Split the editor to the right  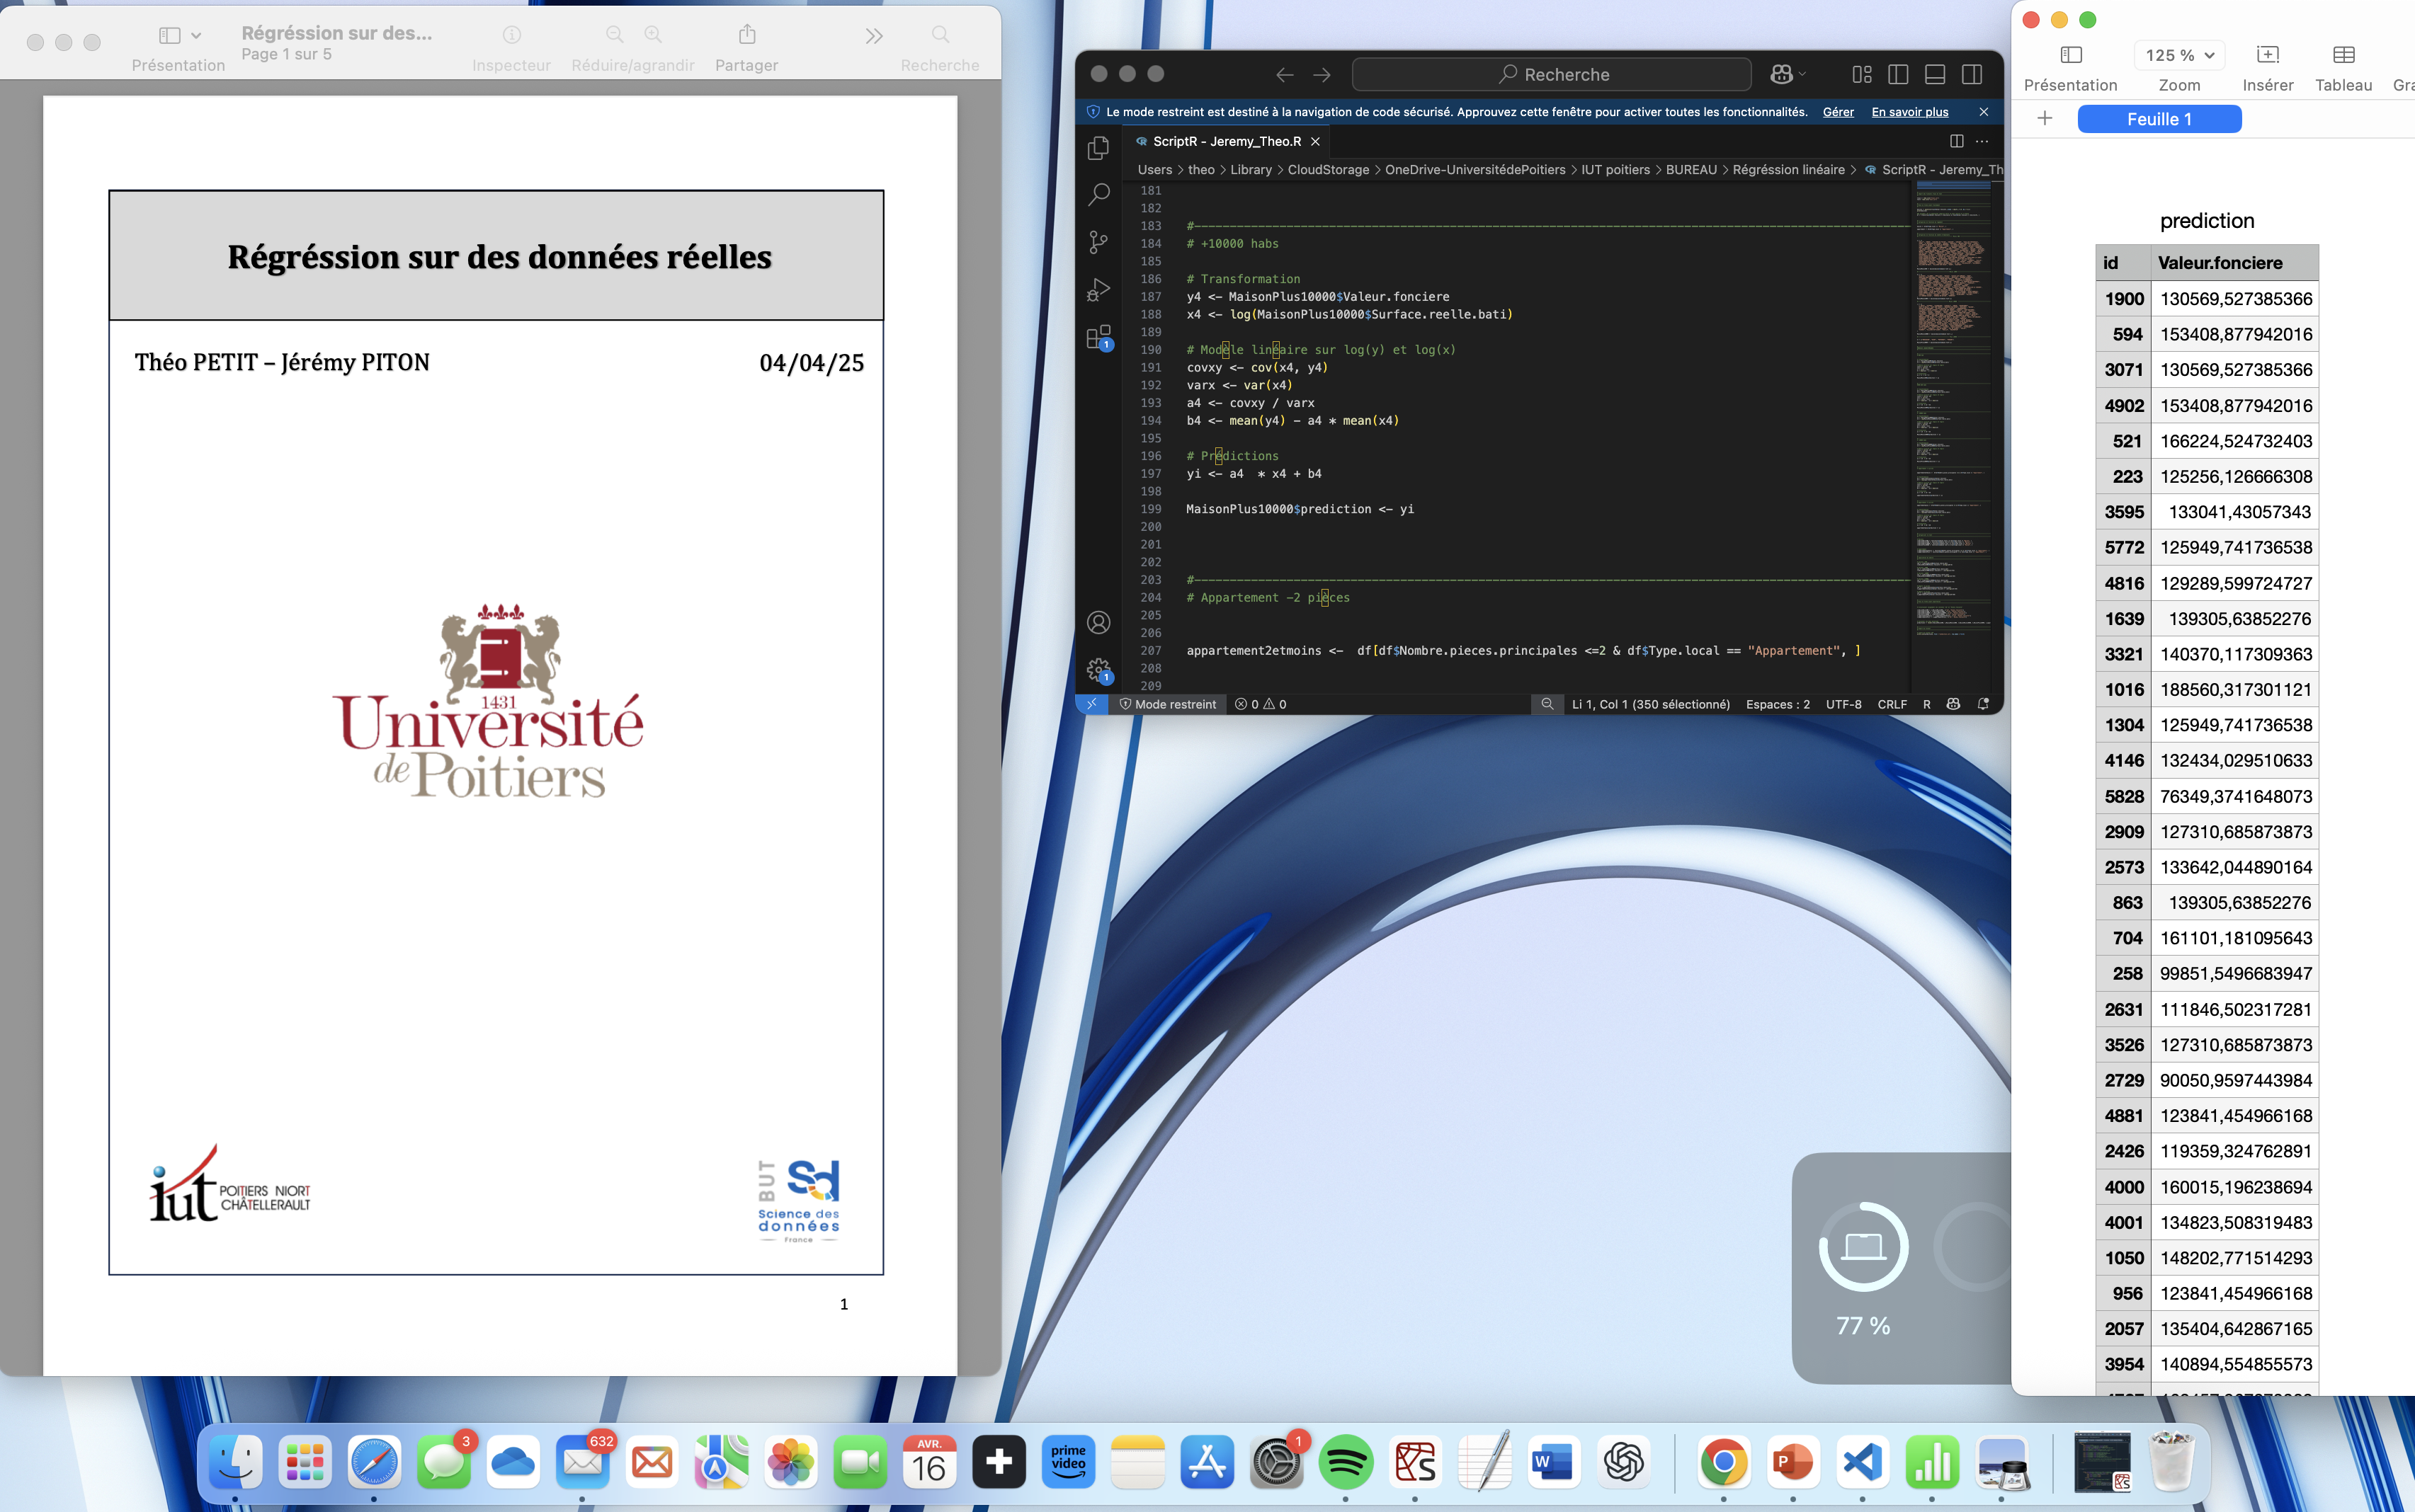1956,141
